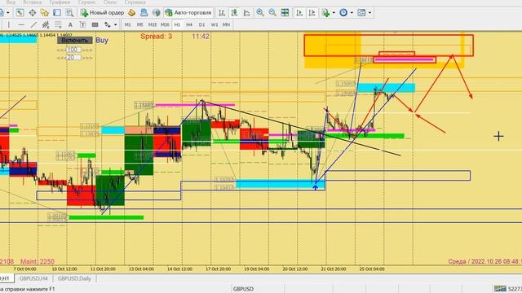Open the Strategy Tester magnifier icon
This screenshot has width=522, height=293.
69,13
